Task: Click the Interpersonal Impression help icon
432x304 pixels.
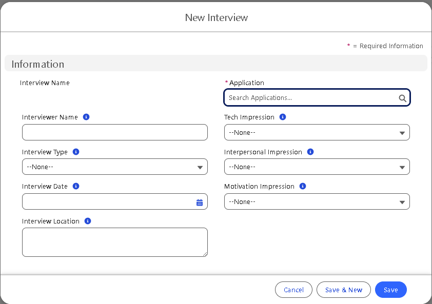Action: 310,152
